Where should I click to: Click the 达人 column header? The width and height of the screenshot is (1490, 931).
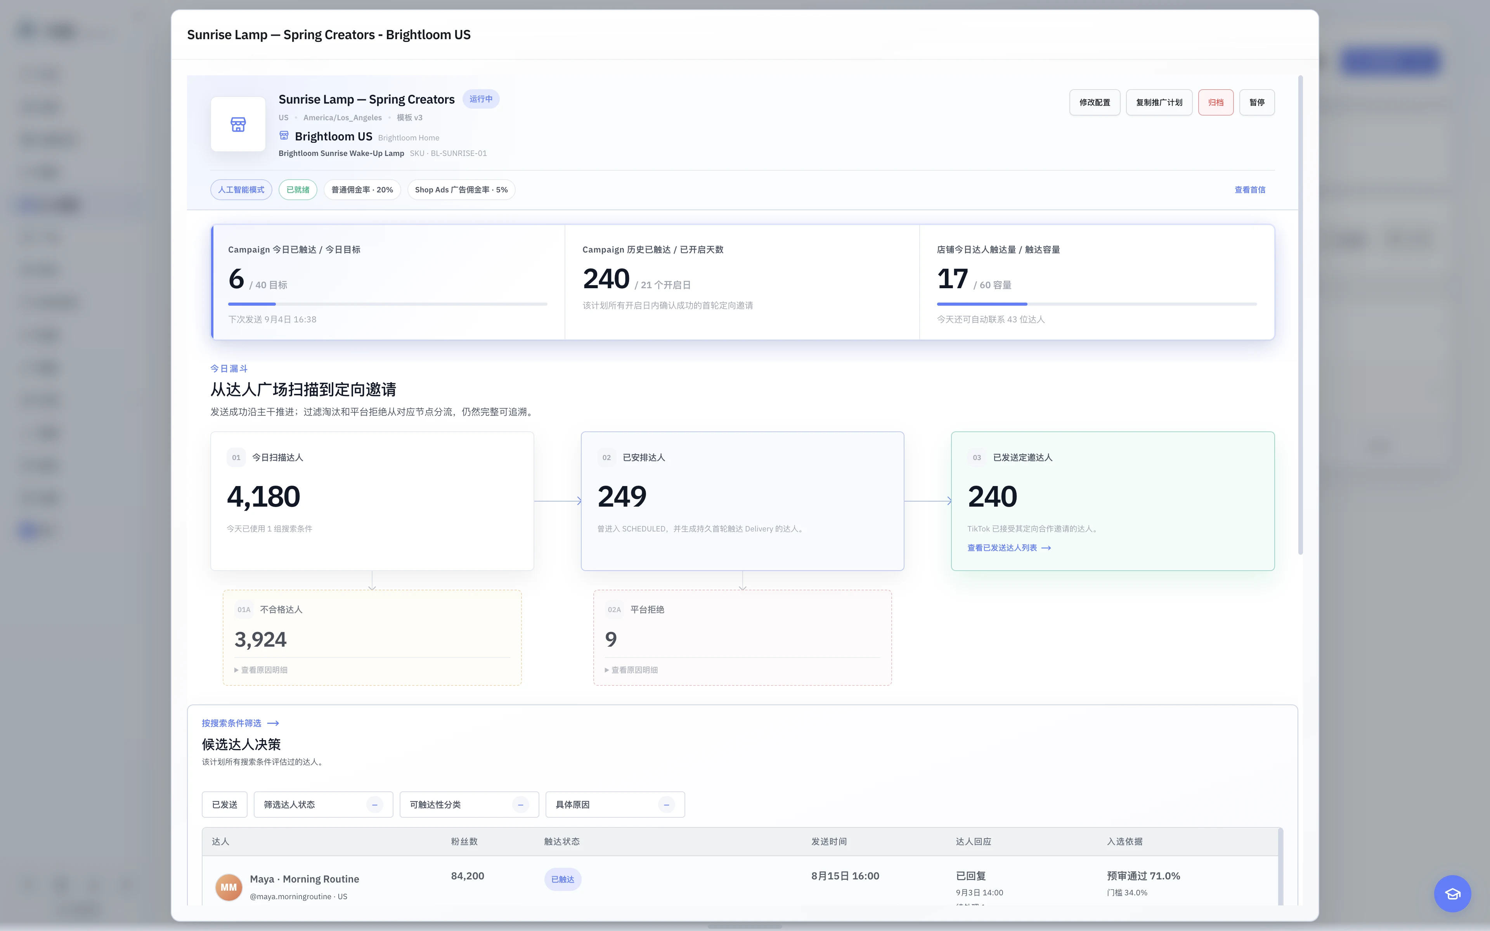220,841
